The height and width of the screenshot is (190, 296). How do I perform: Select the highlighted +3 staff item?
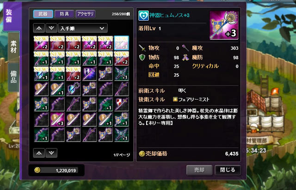pos(121,43)
